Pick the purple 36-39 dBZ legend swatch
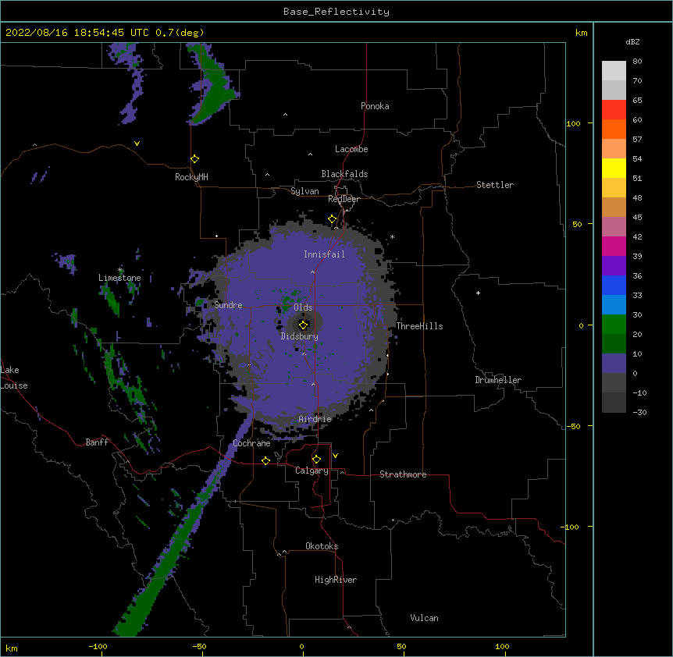 click(x=614, y=266)
